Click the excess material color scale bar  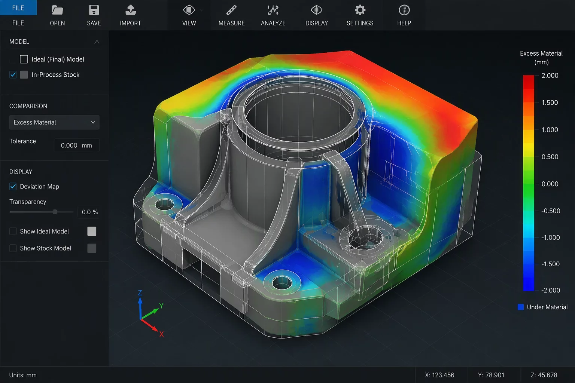529,183
